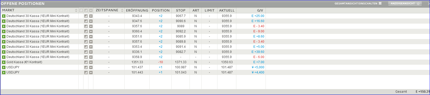430x95 pixels.
Task: Click the green arrow for USD/JPY opened at 101.443
Action: (4, 72)
